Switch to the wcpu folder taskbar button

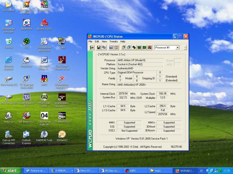coord(160,171)
